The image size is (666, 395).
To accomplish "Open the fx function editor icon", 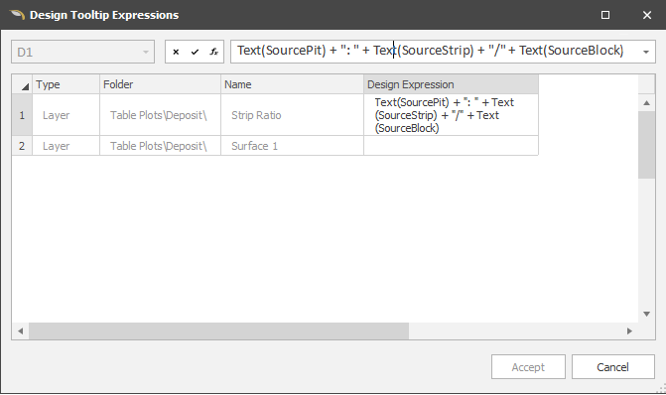I will [x=213, y=52].
